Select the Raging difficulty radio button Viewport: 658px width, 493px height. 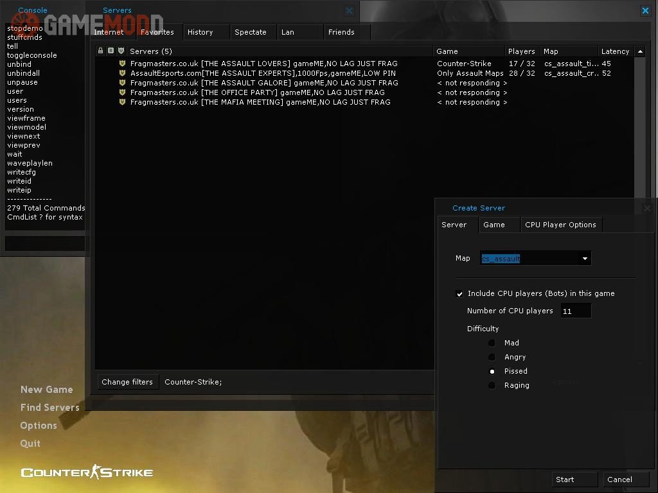pos(492,386)
